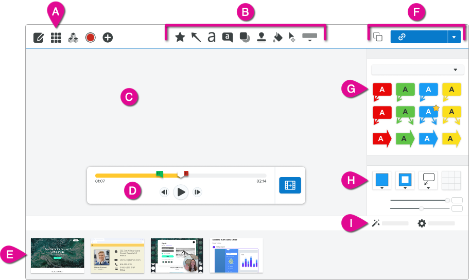This screenshot has width=470, height=280.
Task: Click the white playhead on timeline
Action: 181,174
